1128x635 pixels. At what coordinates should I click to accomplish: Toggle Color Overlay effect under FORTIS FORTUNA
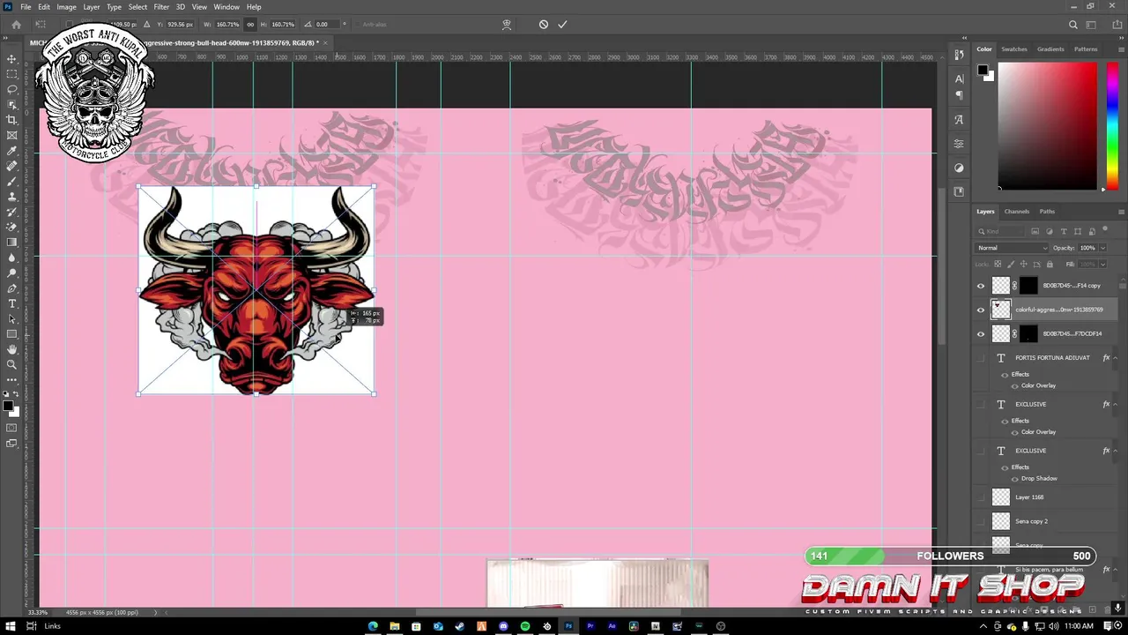(1014, 385)
